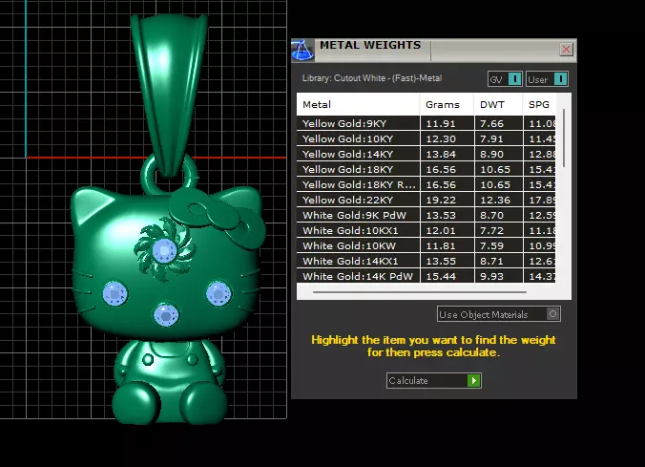Select the Yellow Gold:22KY row

(x=427, y=200)
